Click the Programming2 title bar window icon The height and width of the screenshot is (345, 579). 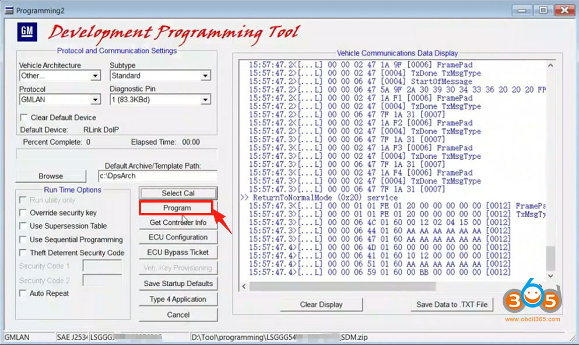pyautogui.click(x=9, y=11)
